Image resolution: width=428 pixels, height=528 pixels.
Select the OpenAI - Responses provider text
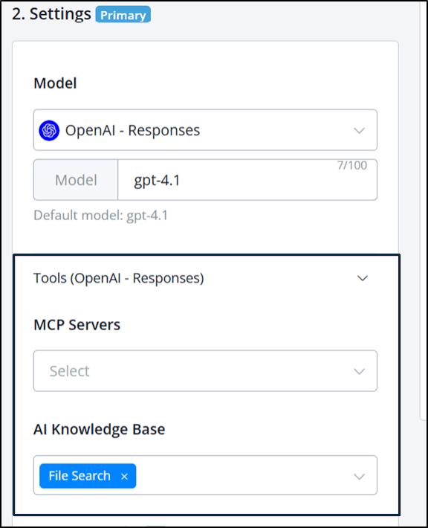tap(132, 131)
